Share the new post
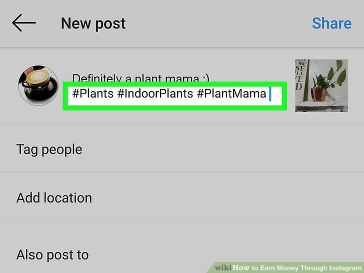The height and width of the screenshot is (273, 364). click(331, 23)
